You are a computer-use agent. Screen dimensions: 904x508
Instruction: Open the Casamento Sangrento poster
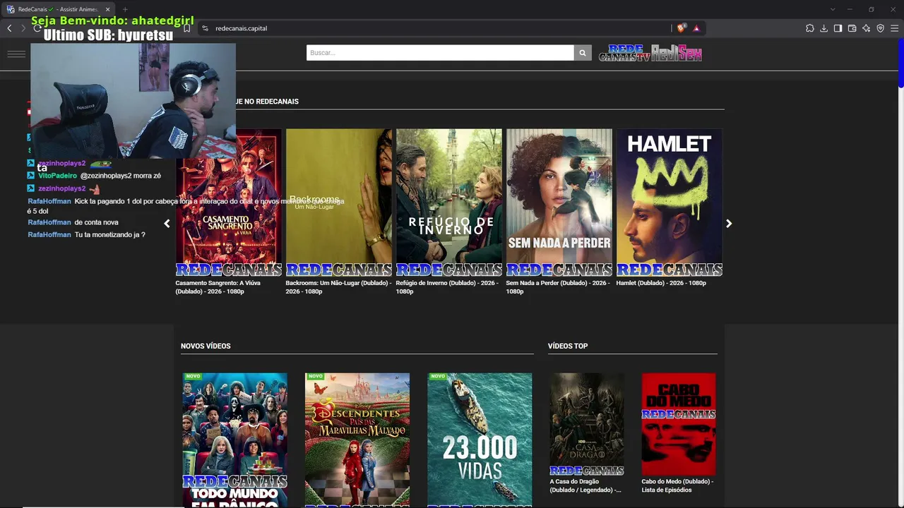pos(229,202)
